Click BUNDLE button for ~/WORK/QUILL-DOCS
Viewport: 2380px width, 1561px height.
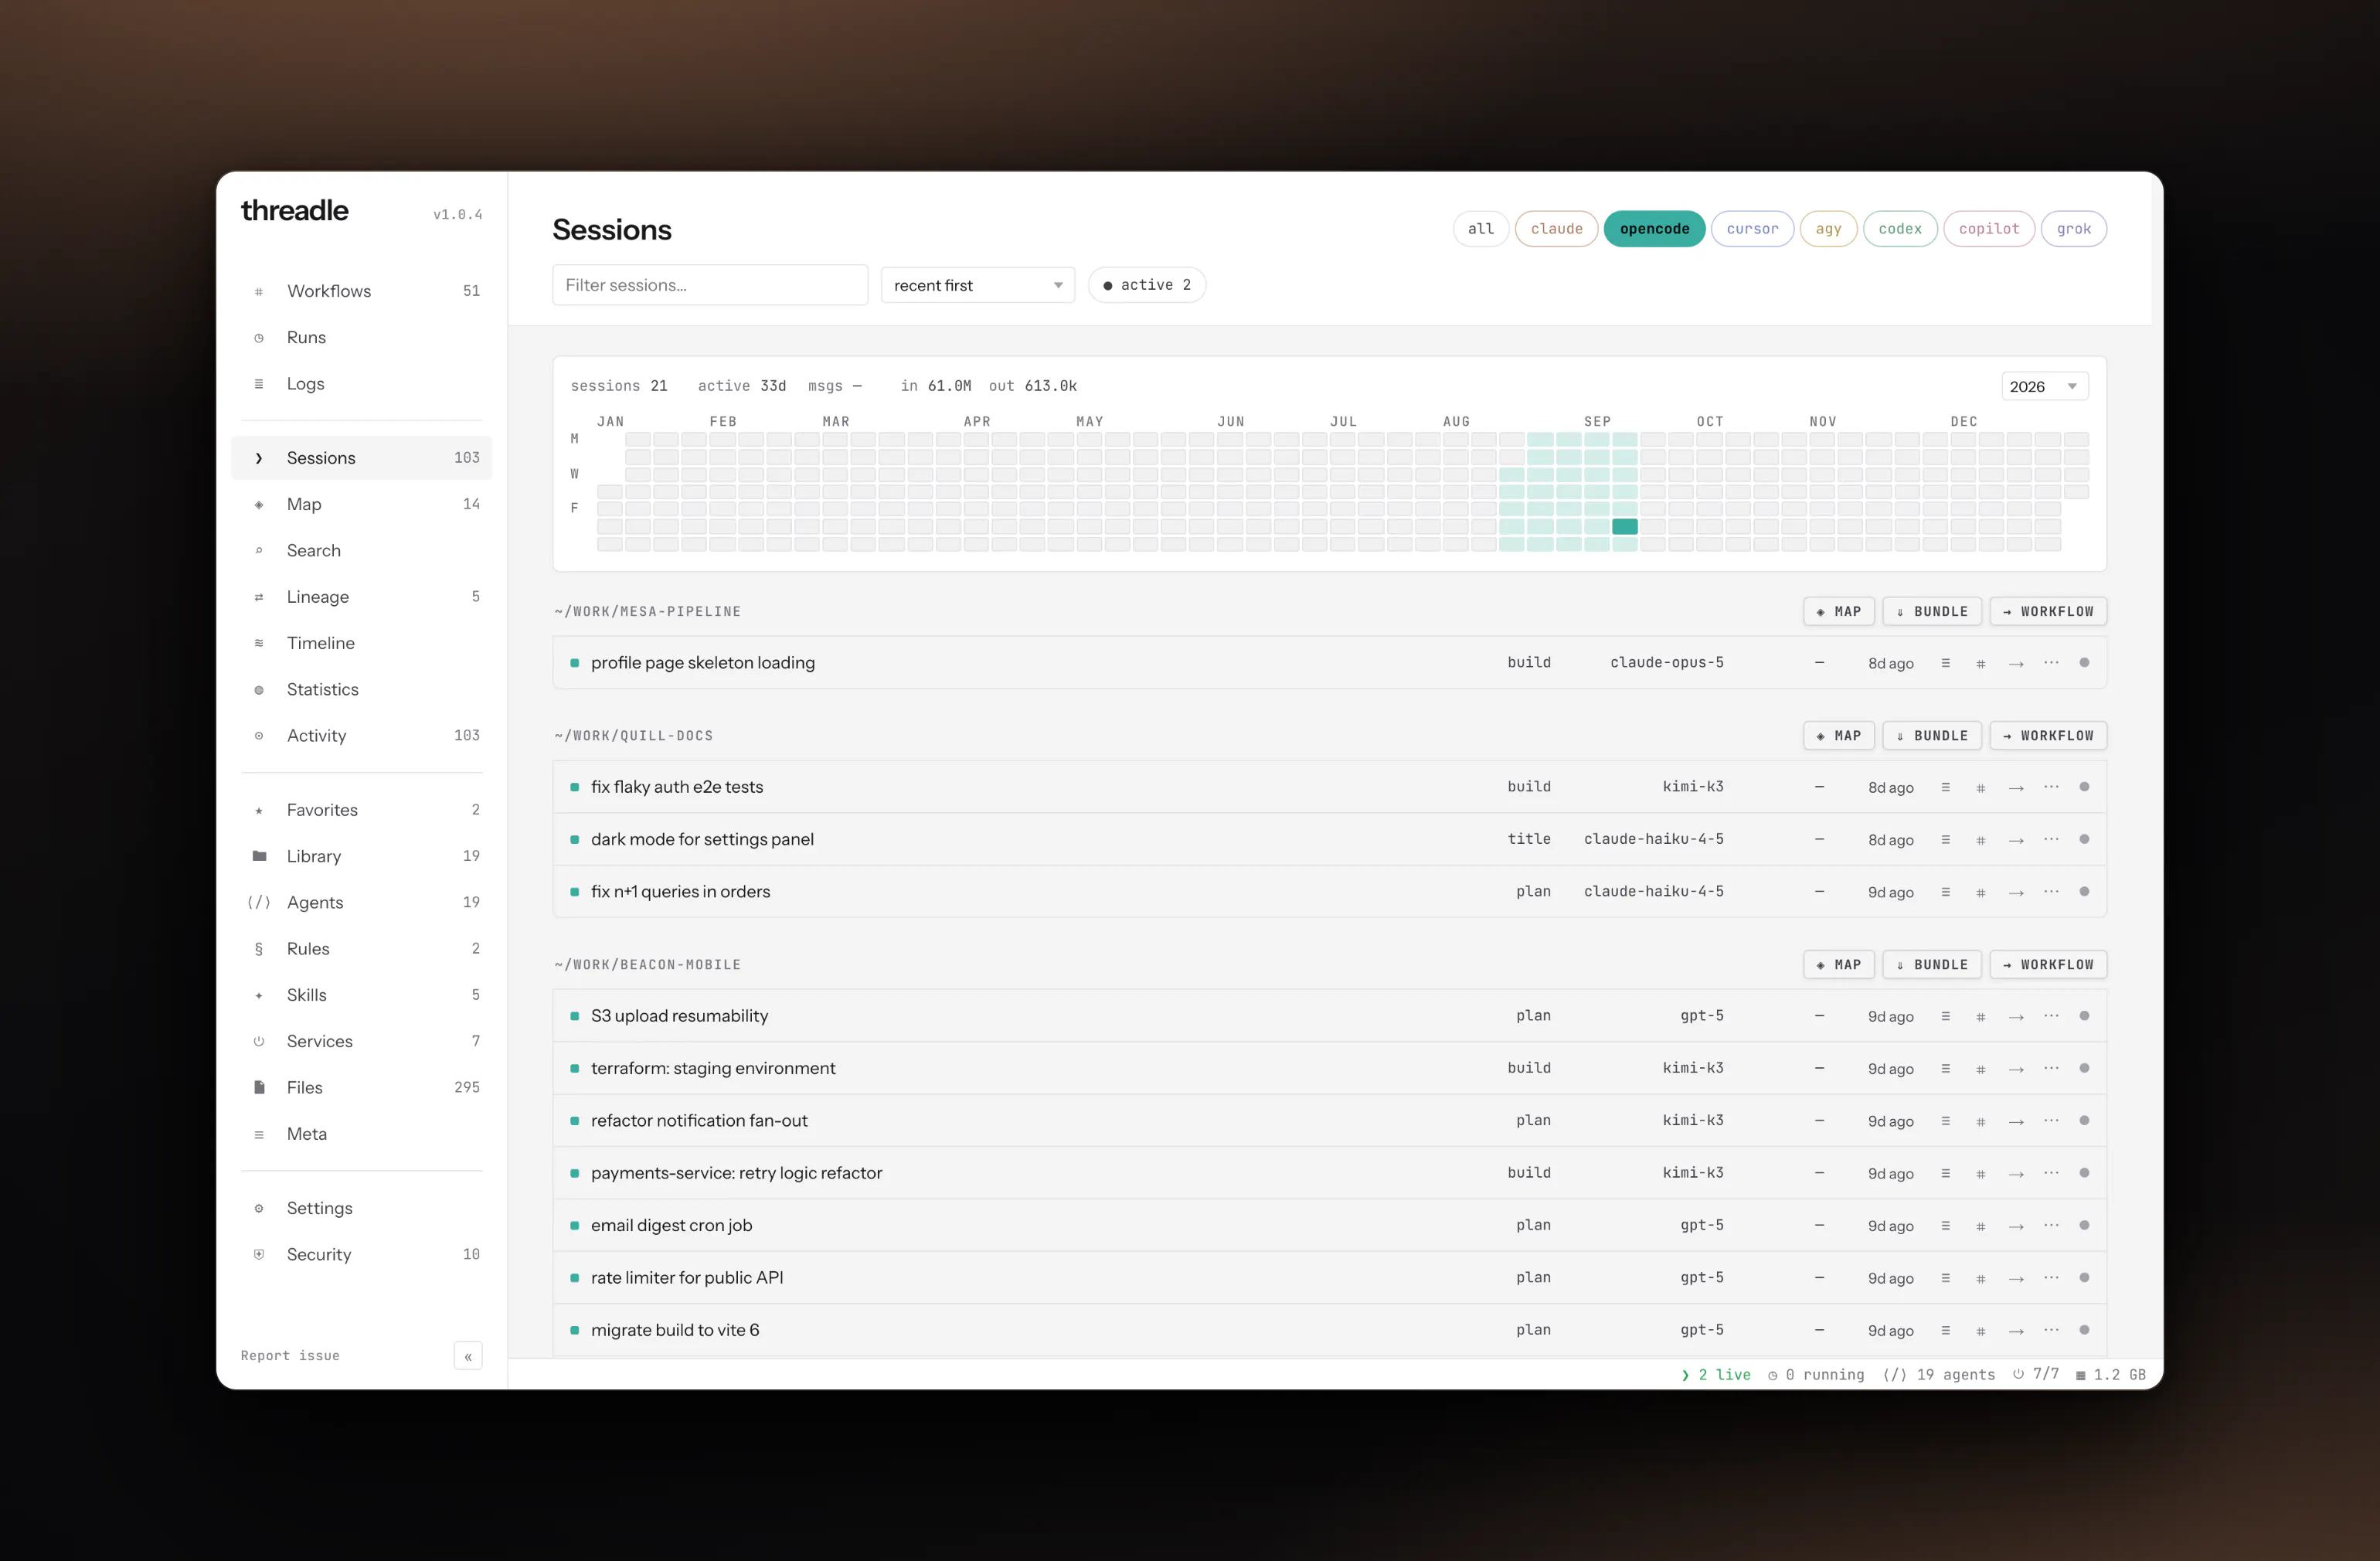(x=1932, y=736)
